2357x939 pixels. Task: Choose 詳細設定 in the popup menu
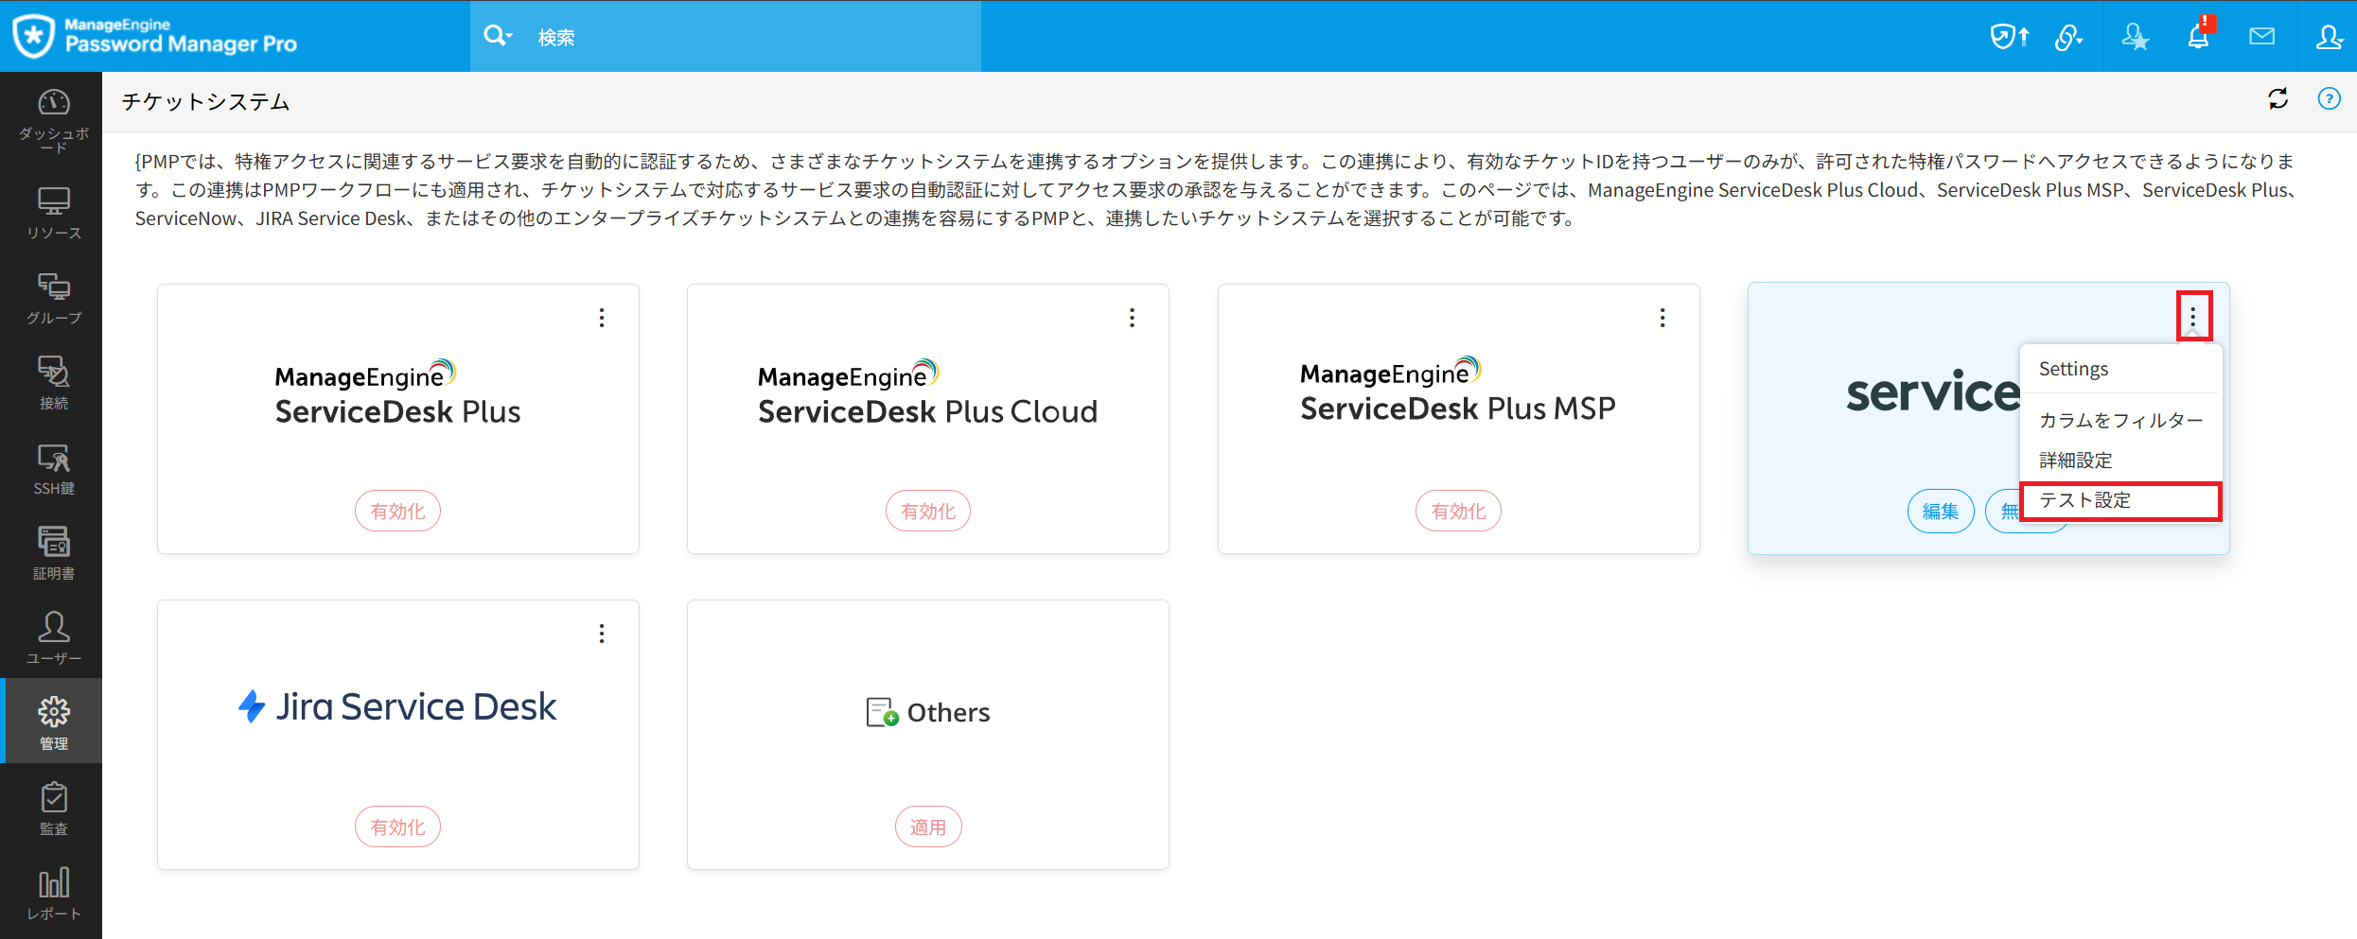(x=2076, y=461)
